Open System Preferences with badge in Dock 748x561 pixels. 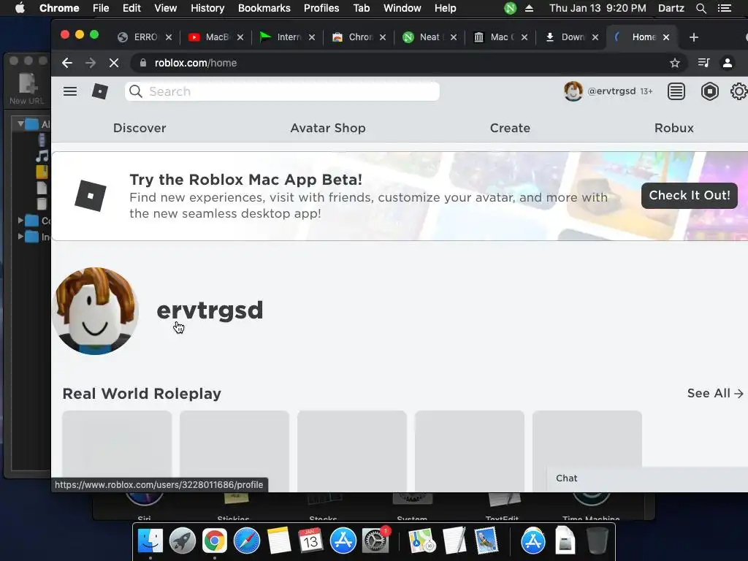(x=375, y=541)
